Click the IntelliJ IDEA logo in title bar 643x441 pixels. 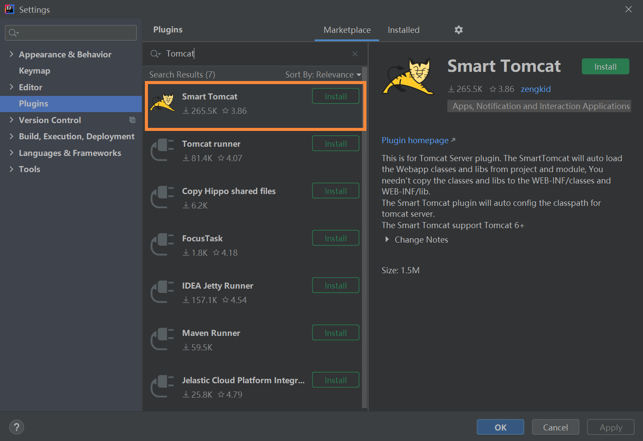9,9
